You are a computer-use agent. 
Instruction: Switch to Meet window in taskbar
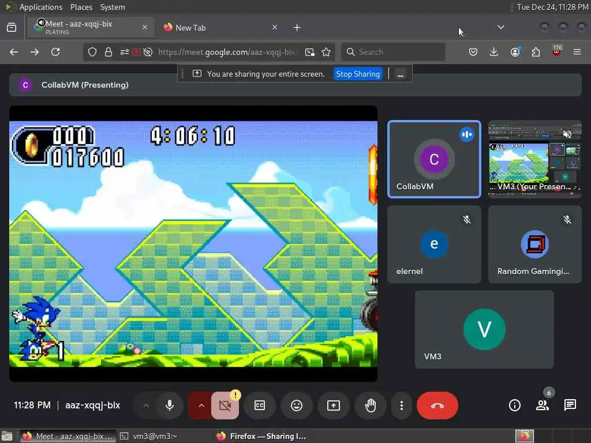point(67,436)
